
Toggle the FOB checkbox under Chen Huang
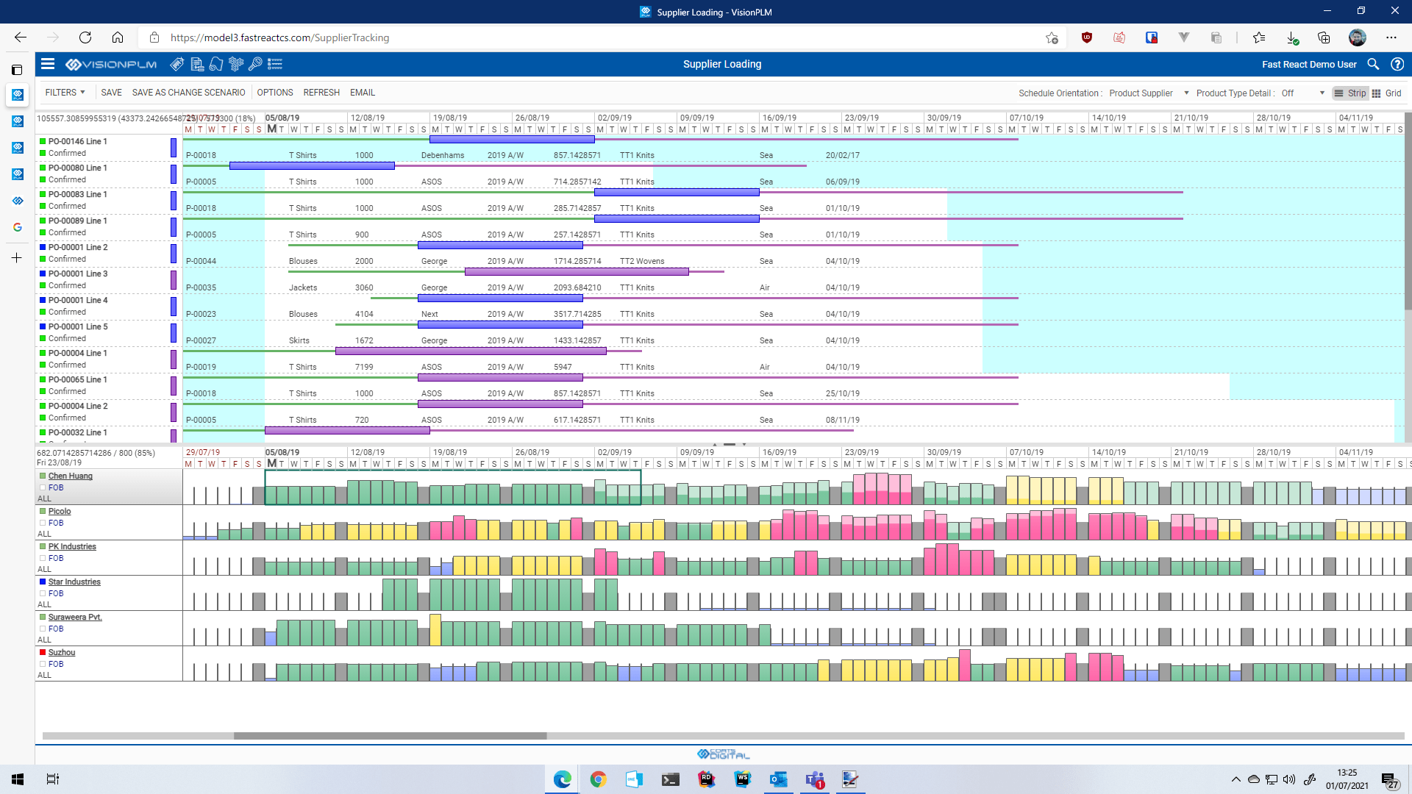coord(43,487)
